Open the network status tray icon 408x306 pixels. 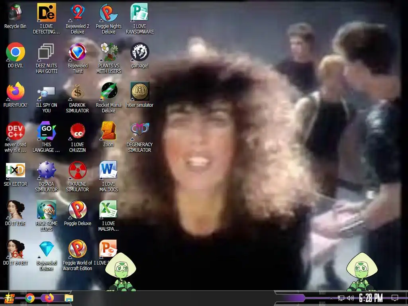(341, 298)
